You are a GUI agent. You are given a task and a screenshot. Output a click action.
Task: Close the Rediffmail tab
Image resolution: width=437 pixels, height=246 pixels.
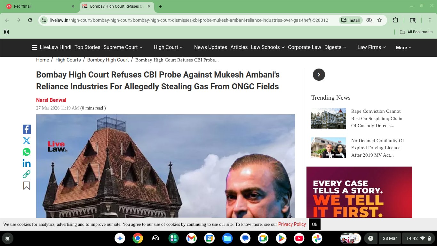(73, 6)
